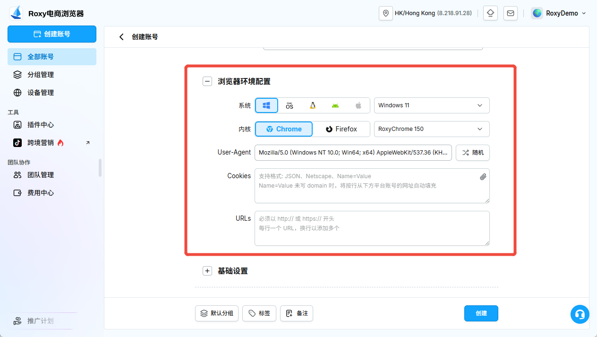The image size is (597, 337).
Task: Click the blue 创建 button
Action: pyautogui.click(x=481, y=313)
